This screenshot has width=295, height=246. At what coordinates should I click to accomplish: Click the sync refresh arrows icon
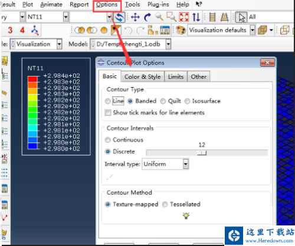coord(119,17)
